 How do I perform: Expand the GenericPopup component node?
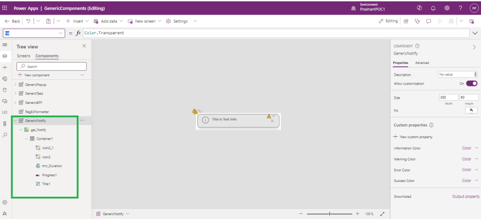click(x=15, y=85)
